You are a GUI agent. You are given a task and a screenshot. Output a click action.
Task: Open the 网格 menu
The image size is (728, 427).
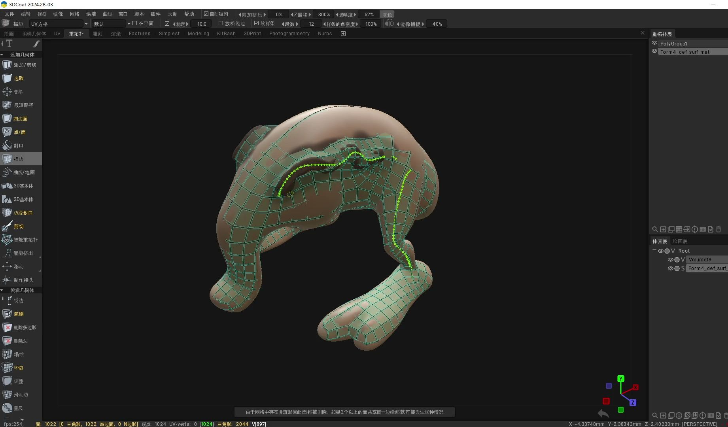coord(74,13)
